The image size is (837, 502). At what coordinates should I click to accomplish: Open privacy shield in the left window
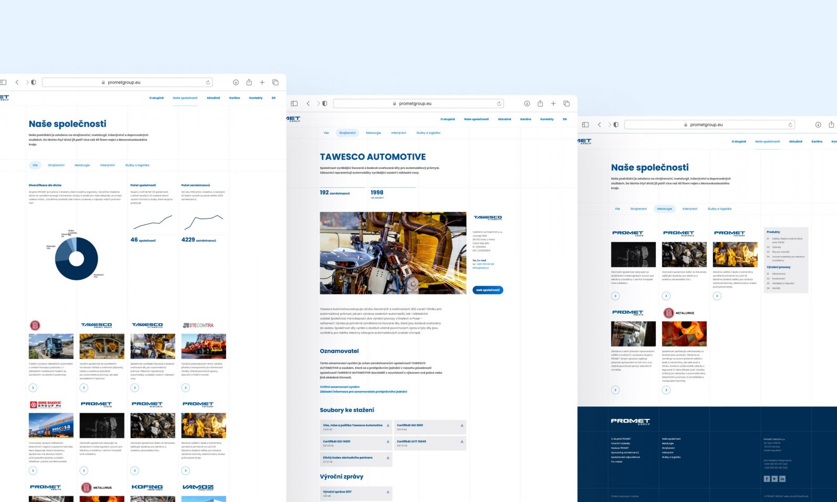pos(33,82)
